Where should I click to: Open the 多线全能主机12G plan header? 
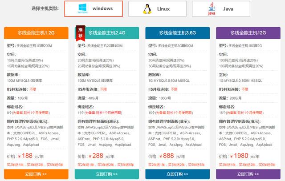pos(248,33)
